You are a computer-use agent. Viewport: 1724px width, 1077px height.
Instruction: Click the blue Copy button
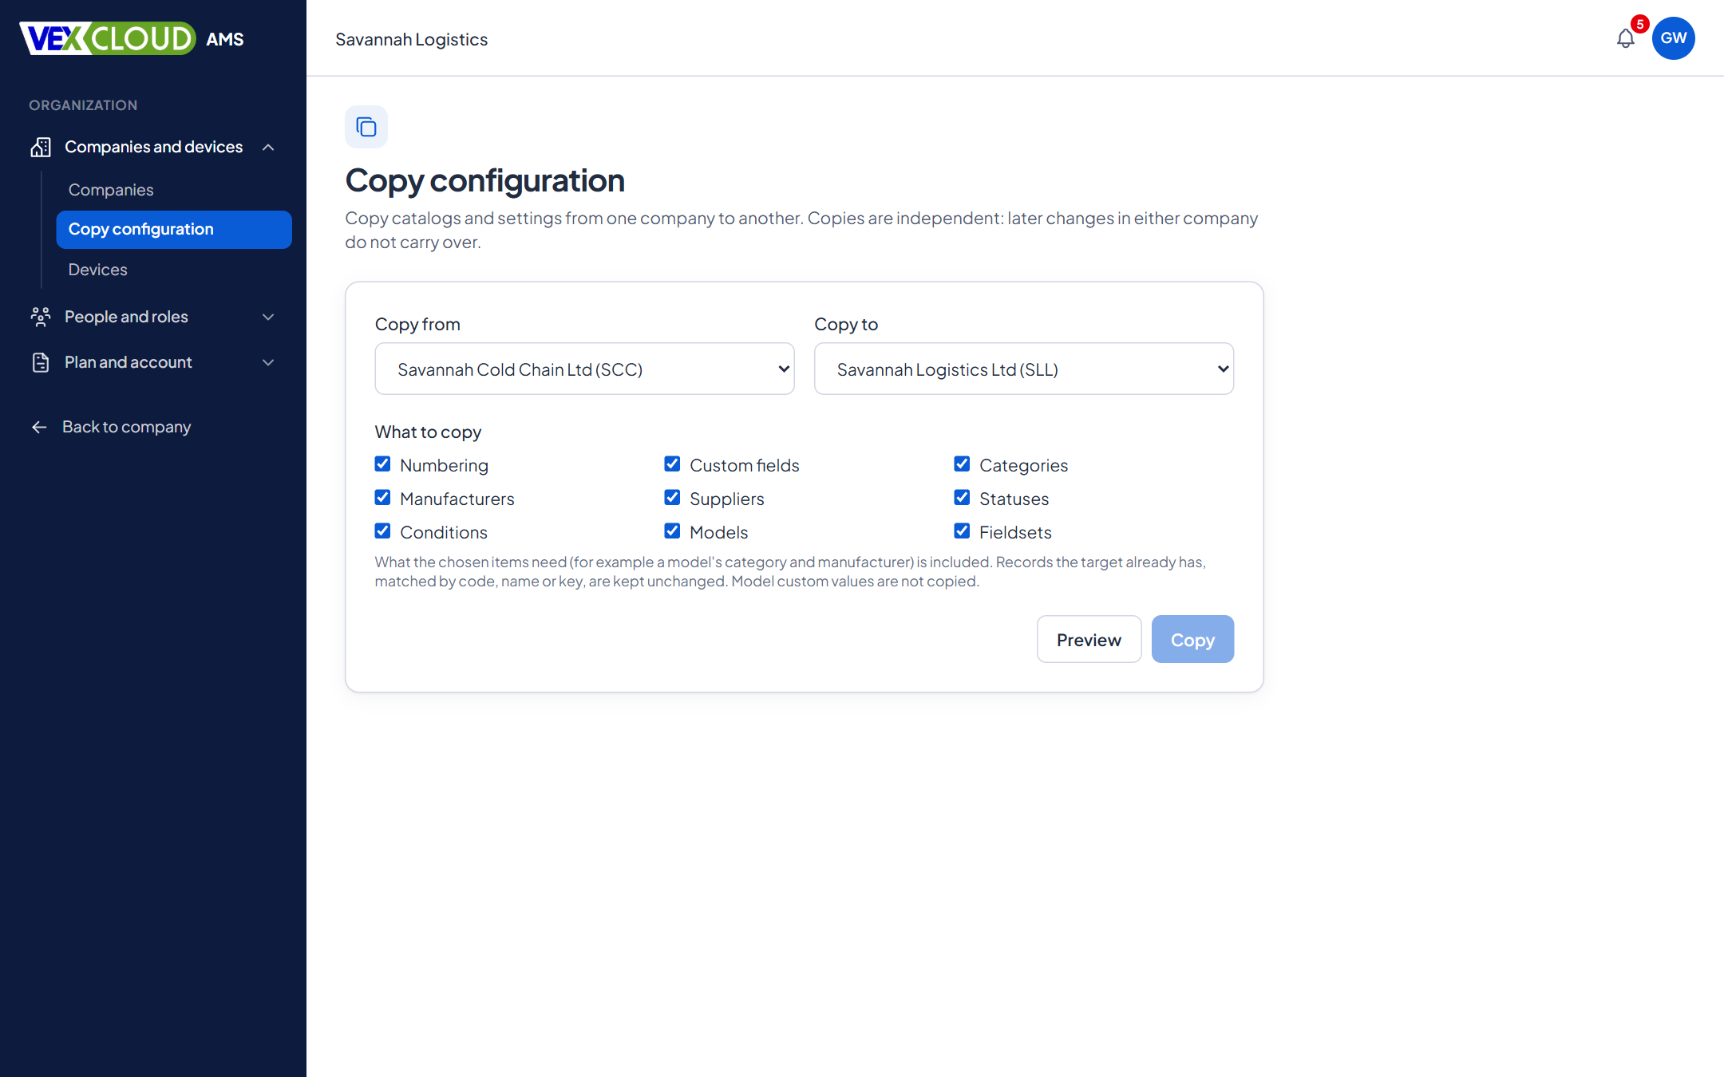coord(1192,639)
